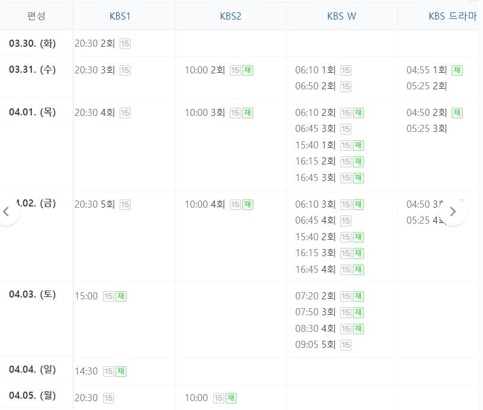Click the 재 rerun badge beside KBS 드라마 04:55 1회
The height and width of the screenshot is (410, 483).
coord(457,70)
